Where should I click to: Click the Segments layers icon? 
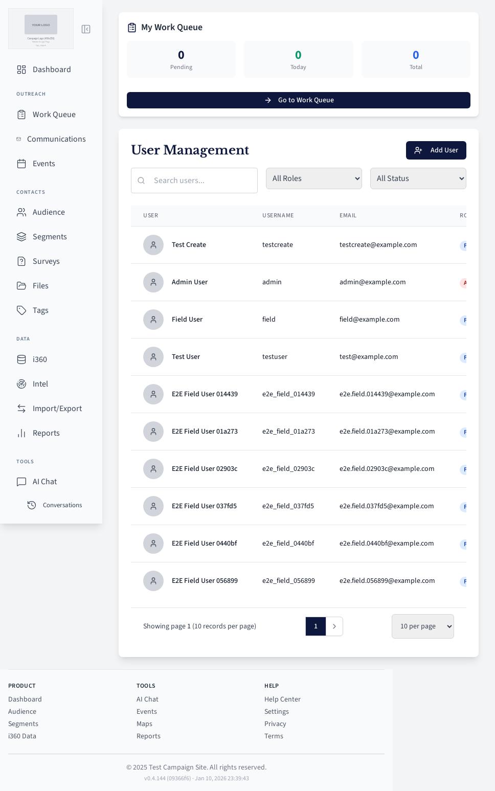click(x=21, y=237)
